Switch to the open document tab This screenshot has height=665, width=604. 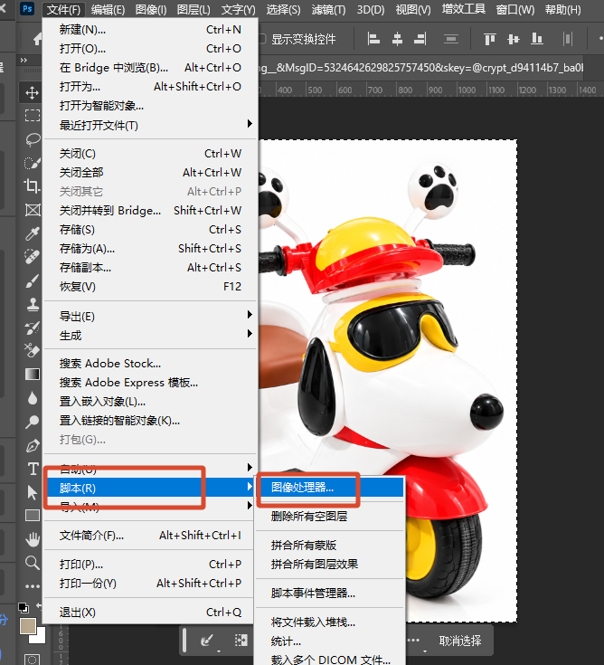tap(421, 67)
